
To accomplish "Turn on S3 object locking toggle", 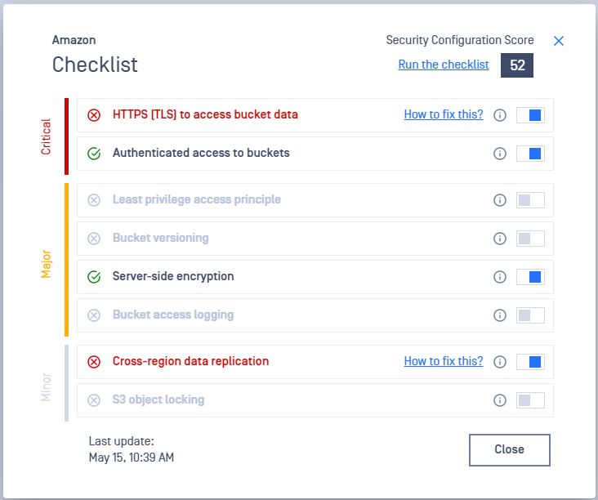I will [x=530, y=400].
